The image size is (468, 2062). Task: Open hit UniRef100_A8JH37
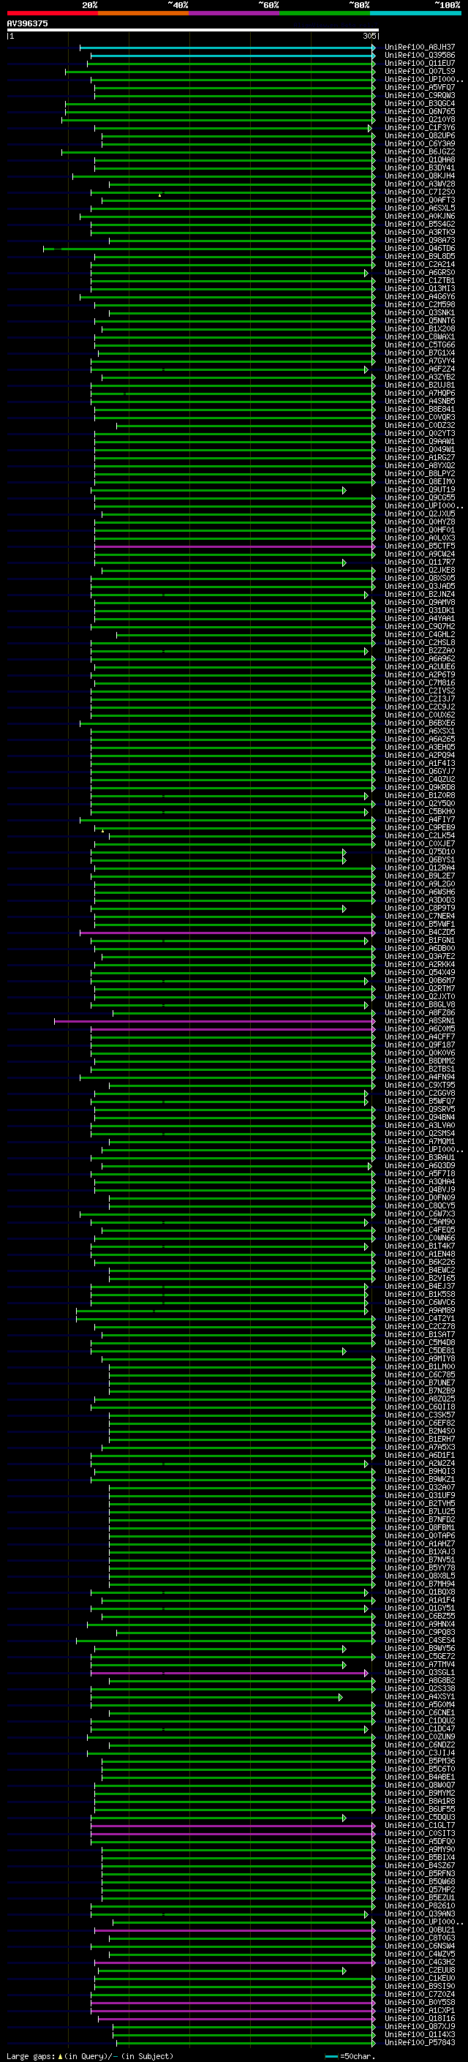[x=419, y=48]
